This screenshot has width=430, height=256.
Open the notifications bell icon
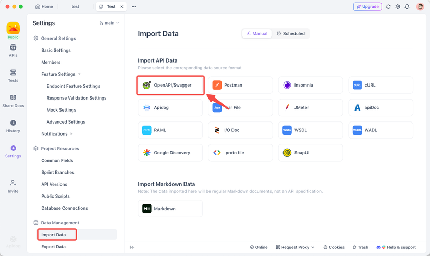tap(407, 7)
